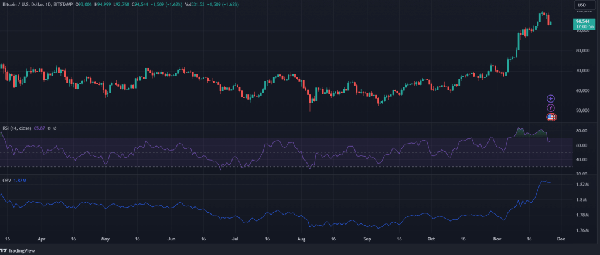Click the 1.76M OBV axis label
This screenshot has width=600, height=255.
tap(582, 230)
